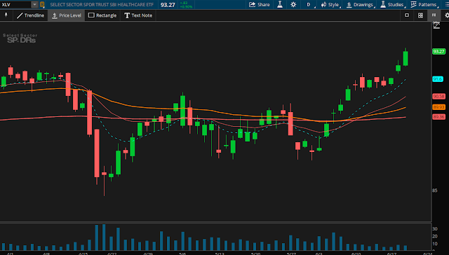Click the gear icon on drawing toolbar
Image resolution: width=449 pixels, height=255 pixels.
tap(447, 15)
